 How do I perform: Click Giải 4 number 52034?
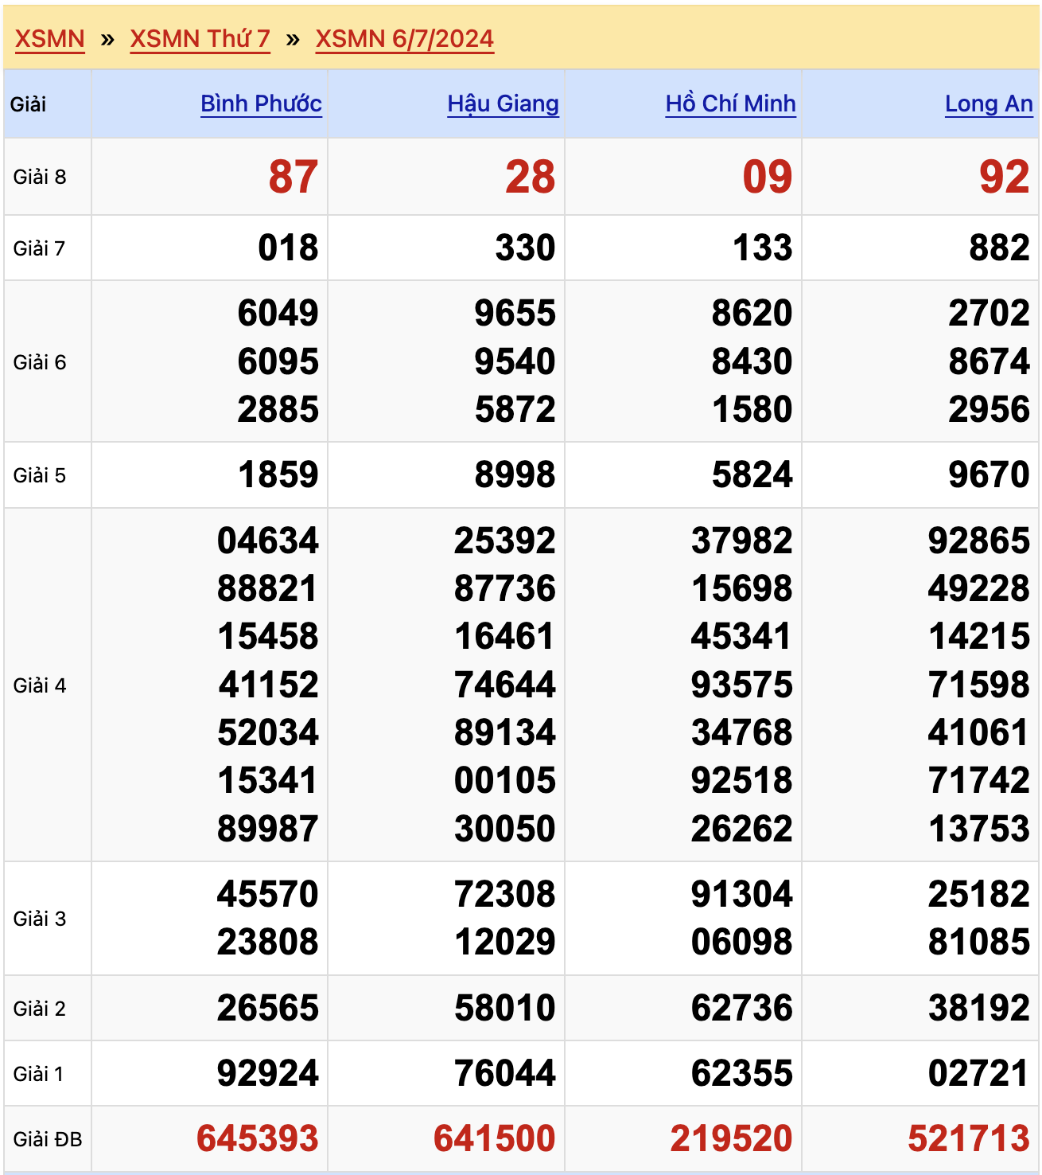coord(268,732)
